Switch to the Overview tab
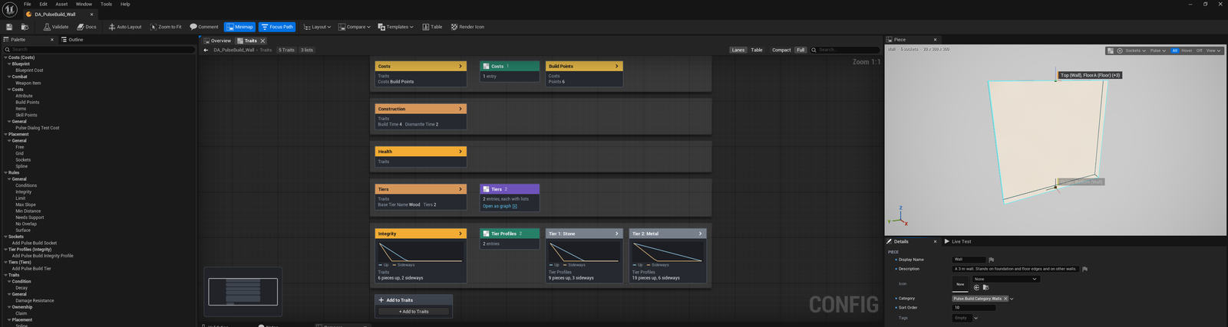The image size is (1228, 327). click(217, 41)
